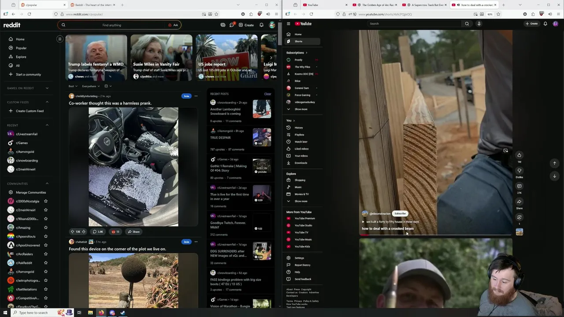
Task: Open Trump labels fentanyl a WMD card
Action: click(x=96, y=58)
